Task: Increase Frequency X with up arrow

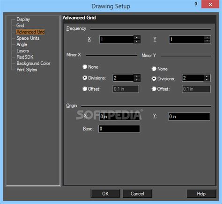Action: click(x=137, y=37)
